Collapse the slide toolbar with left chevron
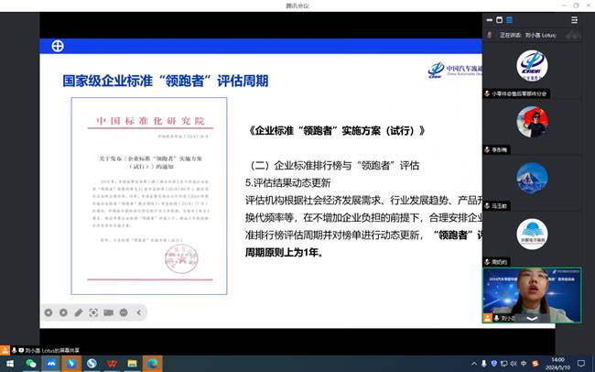Screen dimensions: 595x372 coord(141,312)
